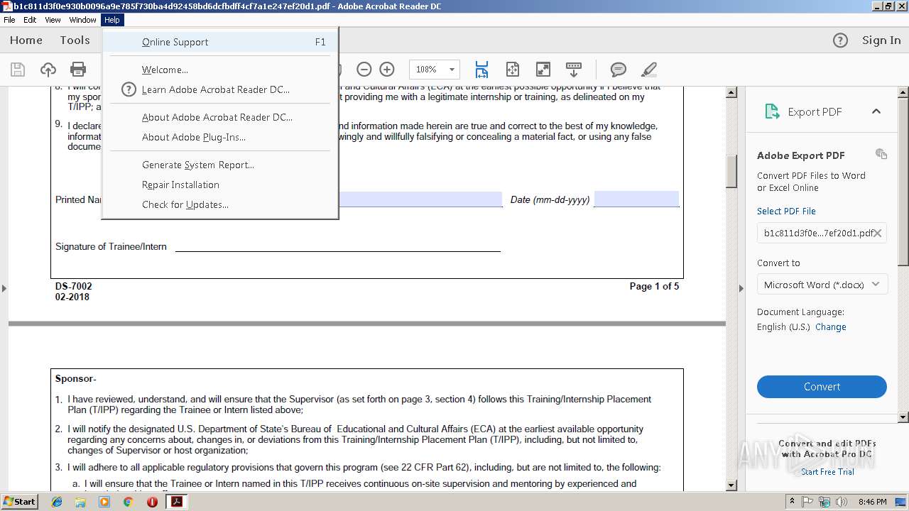The image size is (909, 511).
Task: Zoom out with the minus icon
Action: tap(364, 69)
